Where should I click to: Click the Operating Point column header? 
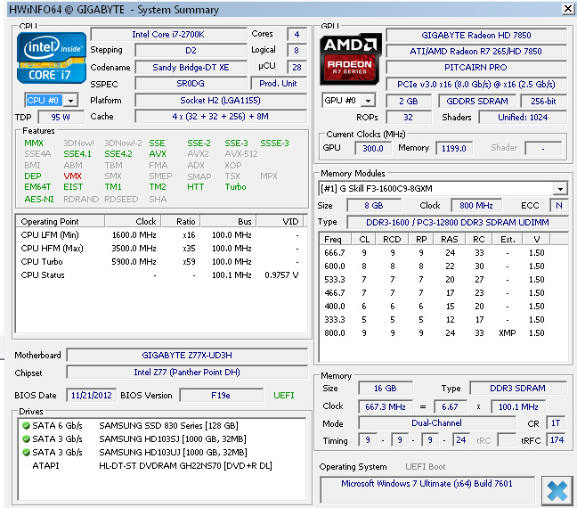61,221
